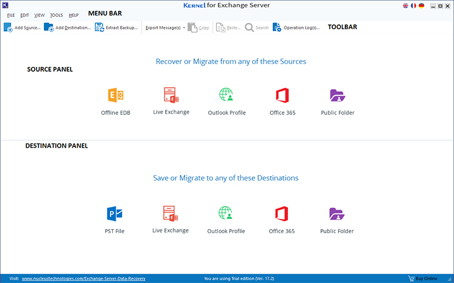Select Live Exchange source icon
The image size is (454, 283).
pos(171,95)
